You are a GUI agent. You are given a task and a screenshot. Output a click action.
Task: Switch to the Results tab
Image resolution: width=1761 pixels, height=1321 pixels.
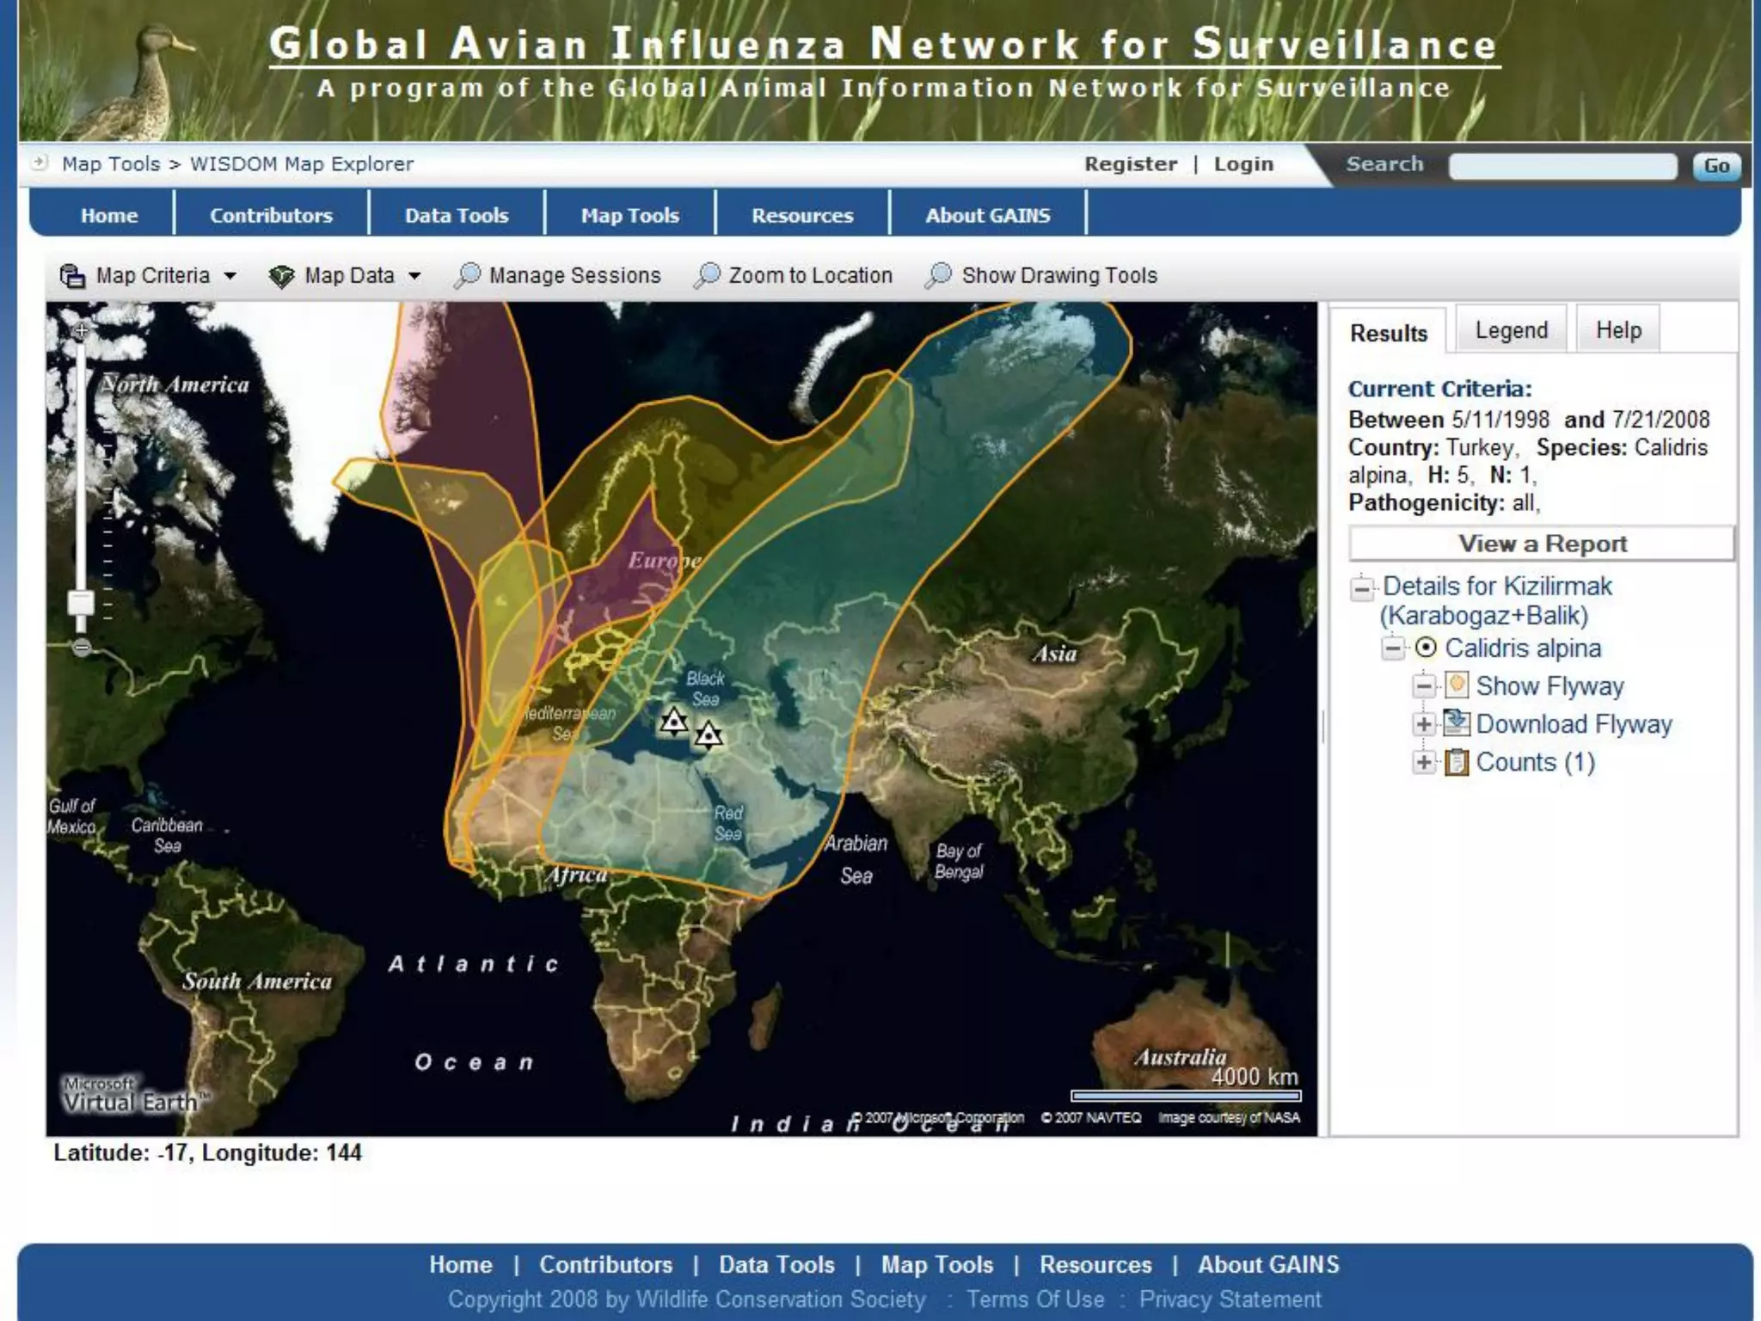1388,332
